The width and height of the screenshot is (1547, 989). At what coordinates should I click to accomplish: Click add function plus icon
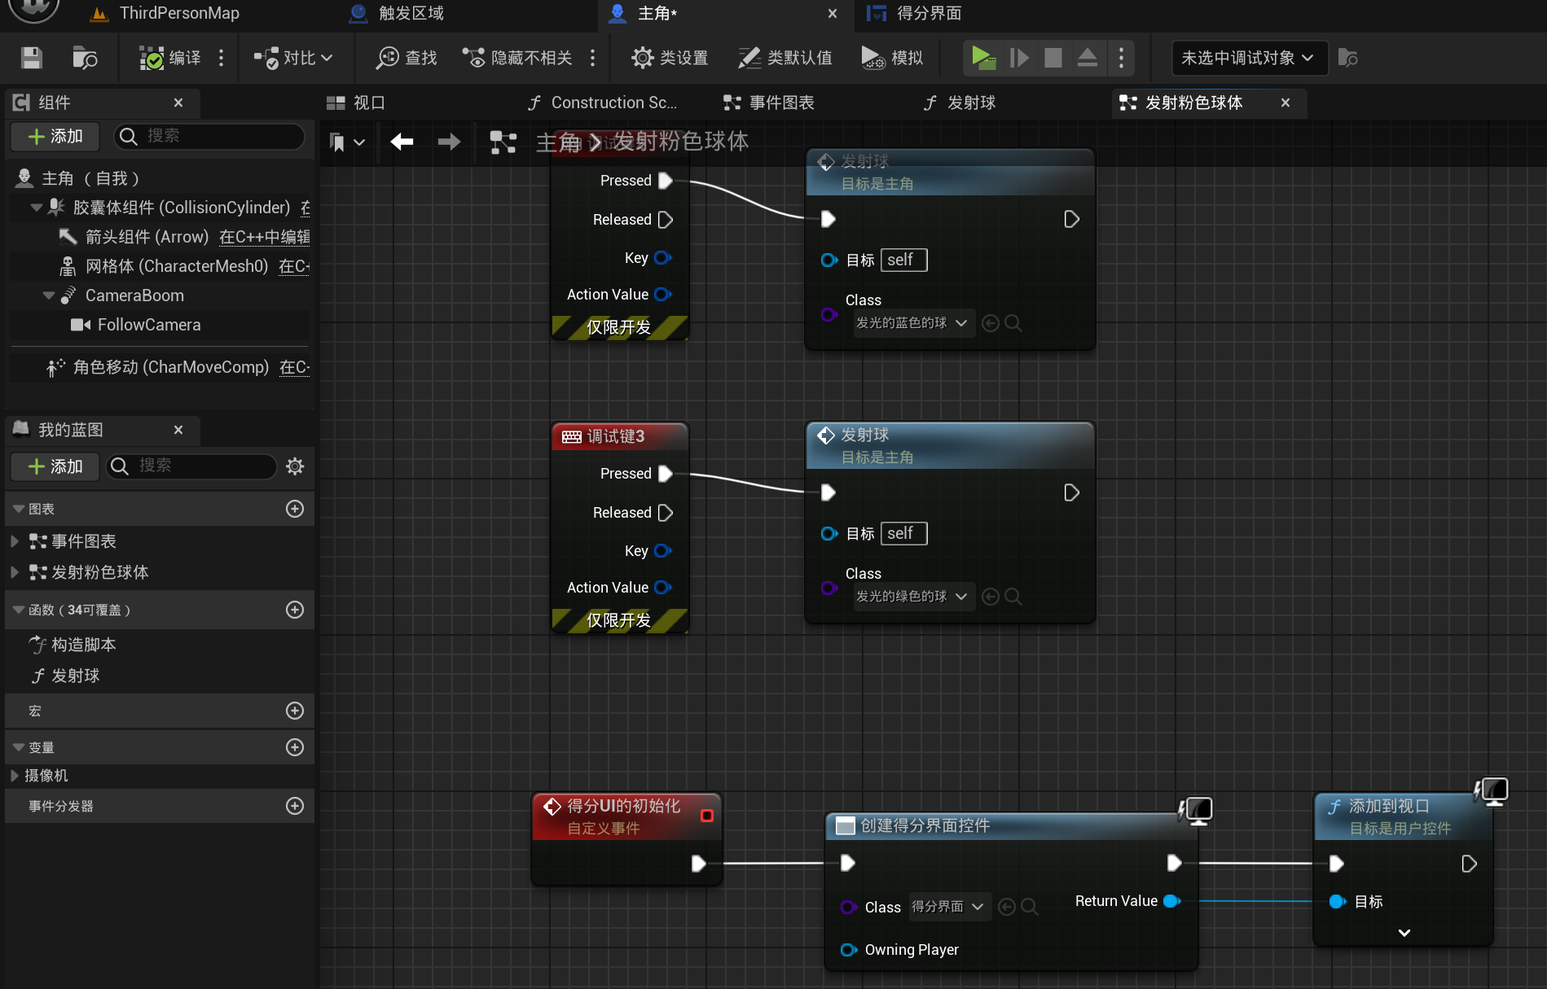295,610
